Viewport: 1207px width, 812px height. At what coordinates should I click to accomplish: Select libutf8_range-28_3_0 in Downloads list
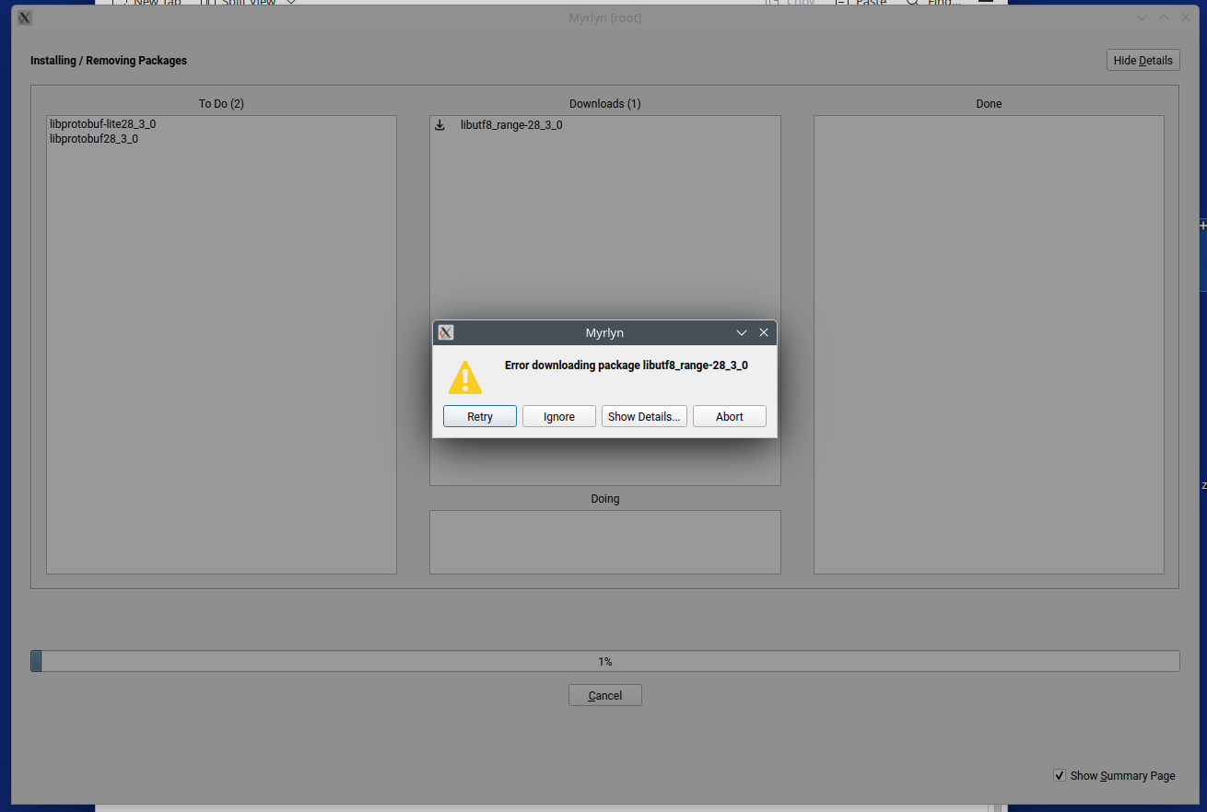click(x=511, y=125)
